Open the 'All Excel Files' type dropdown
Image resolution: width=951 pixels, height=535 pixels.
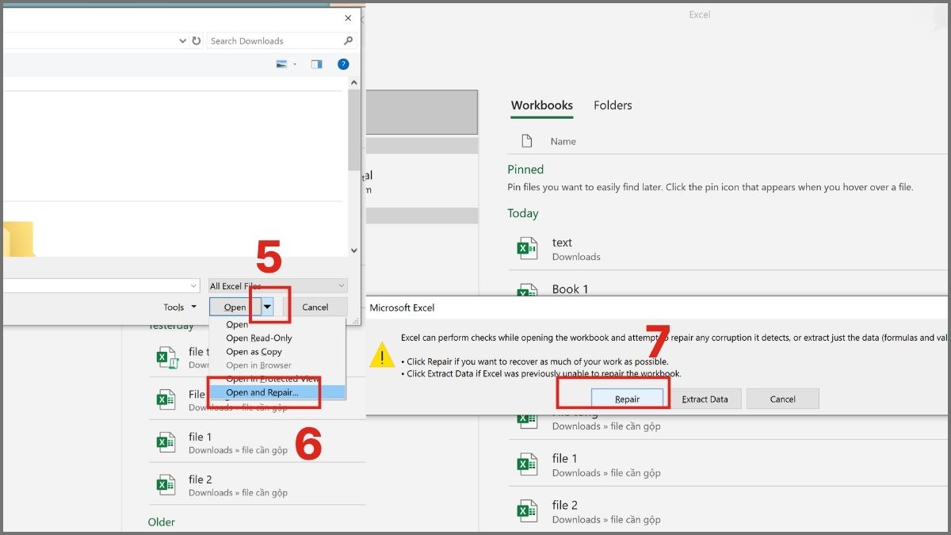277,286
